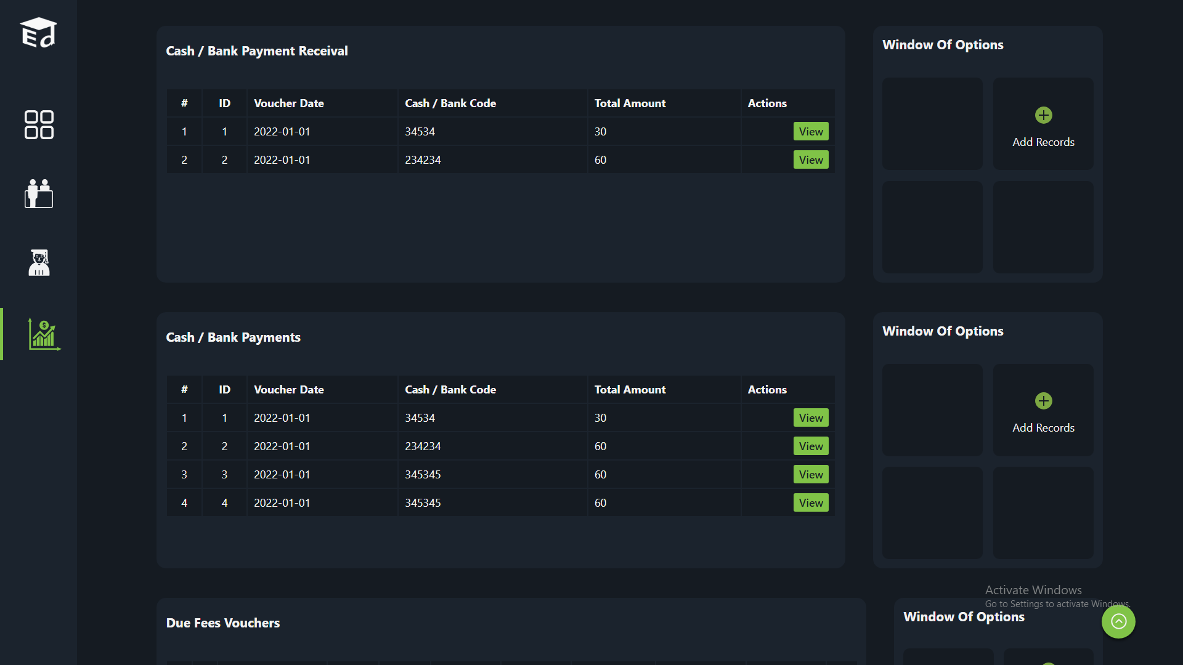Screen dimensions: 1183x665
Task: Click empty top-left tile in first options window
Action: click(x=932, y=123)
